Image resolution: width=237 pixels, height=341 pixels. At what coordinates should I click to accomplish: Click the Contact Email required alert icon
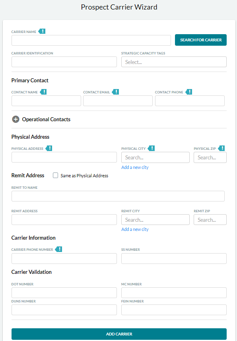tap(115, 92)
